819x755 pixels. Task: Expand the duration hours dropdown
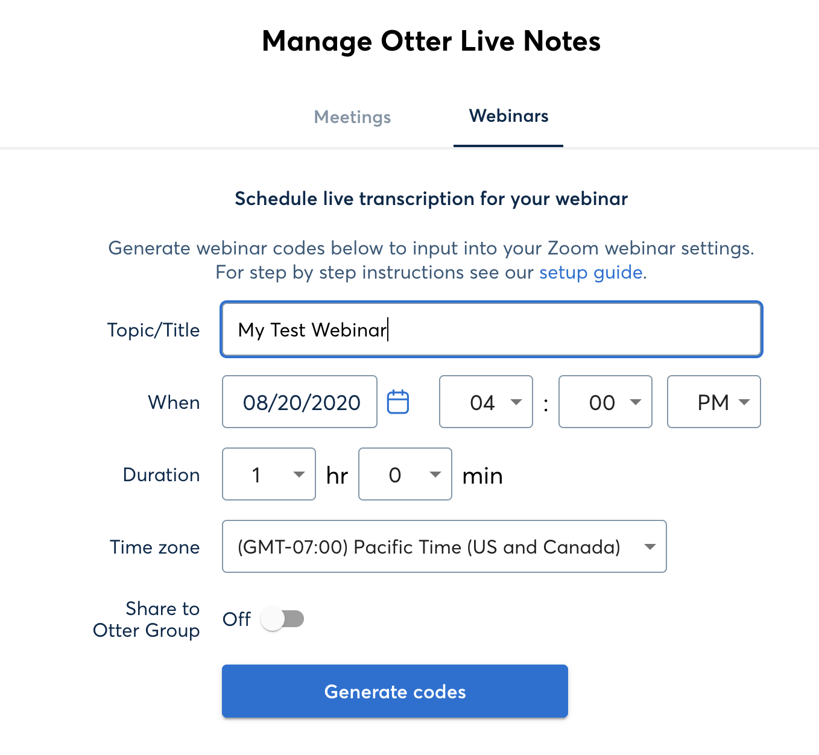coord(268,475)
